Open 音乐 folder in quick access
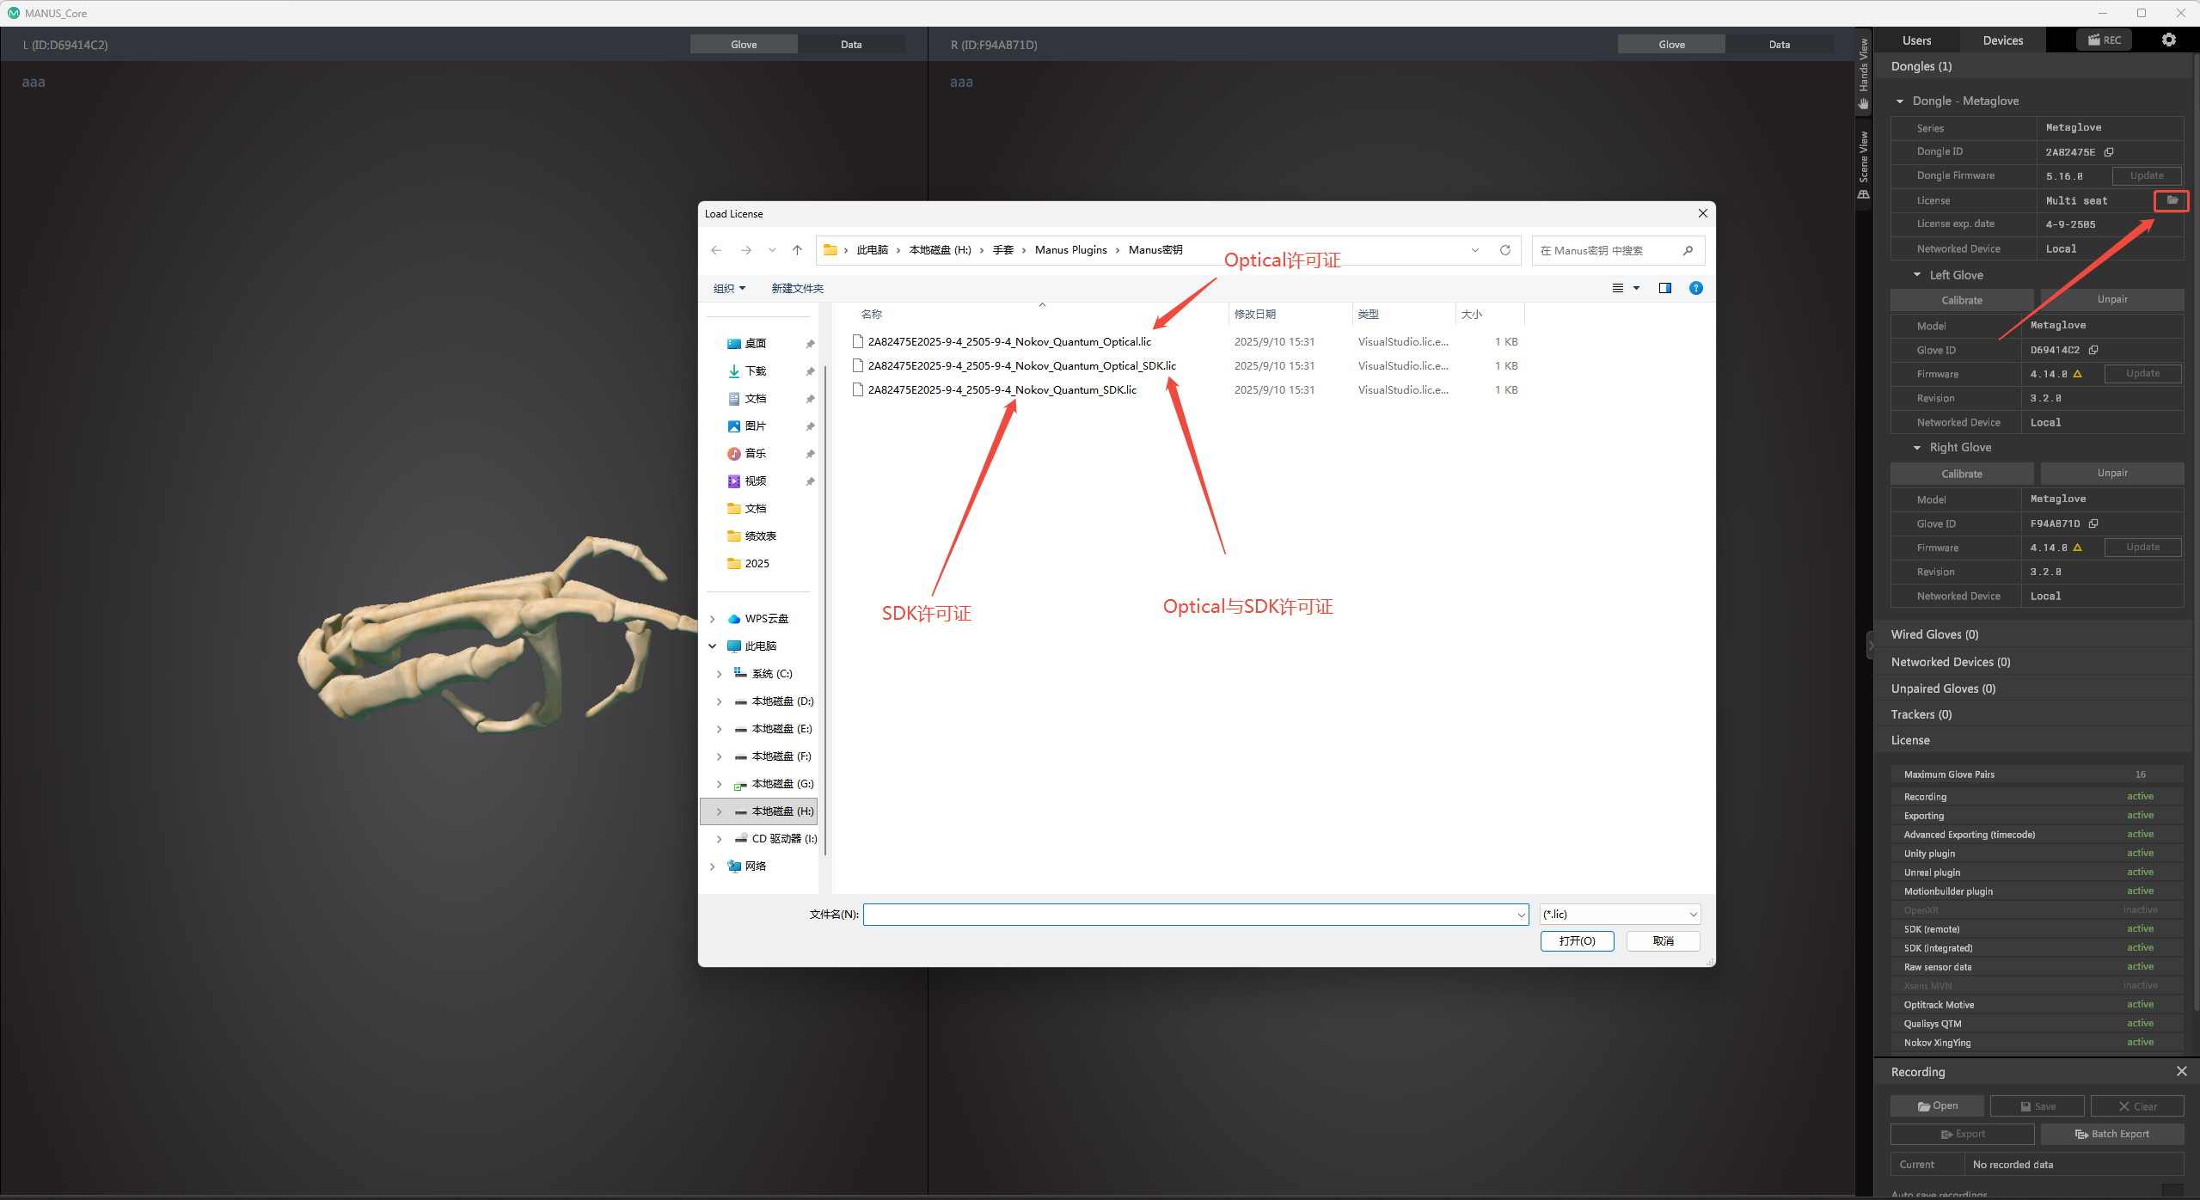The width and height of the screenshot is (2200, 1200). click(756, 453)
